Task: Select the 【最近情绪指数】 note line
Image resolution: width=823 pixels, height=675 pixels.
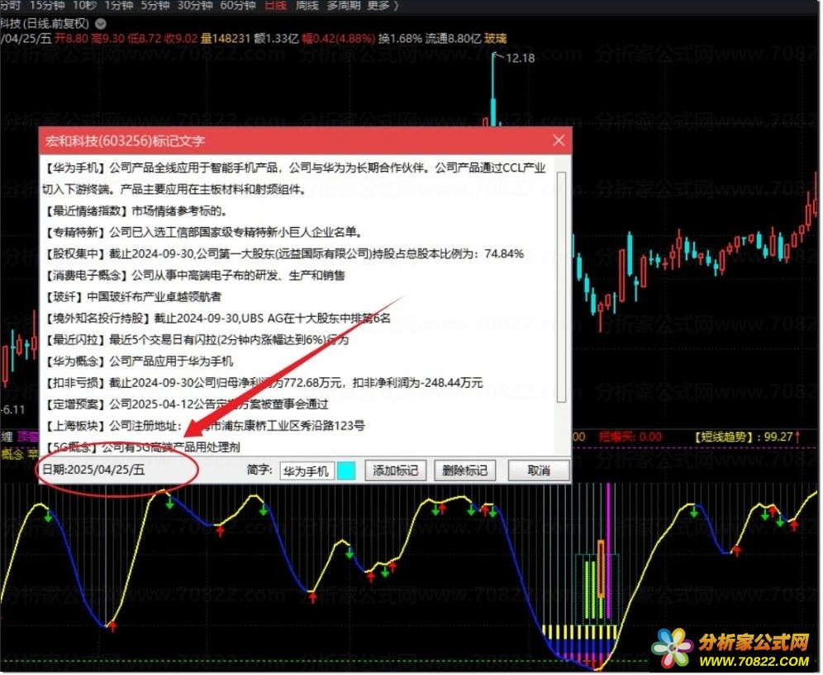Action: [x=136, y=210]
